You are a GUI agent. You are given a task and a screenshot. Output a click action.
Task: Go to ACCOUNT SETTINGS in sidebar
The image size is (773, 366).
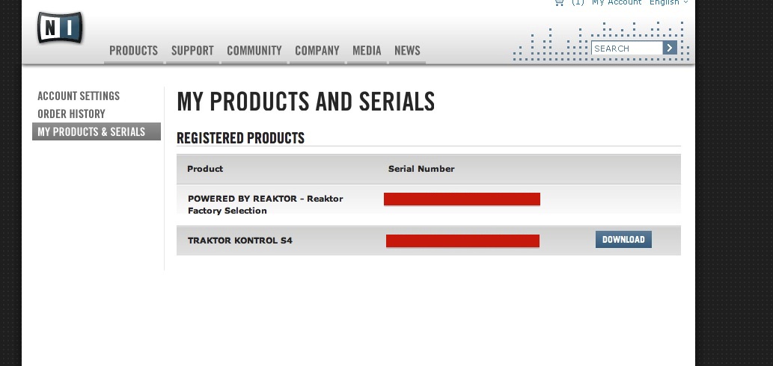[79, 96]
